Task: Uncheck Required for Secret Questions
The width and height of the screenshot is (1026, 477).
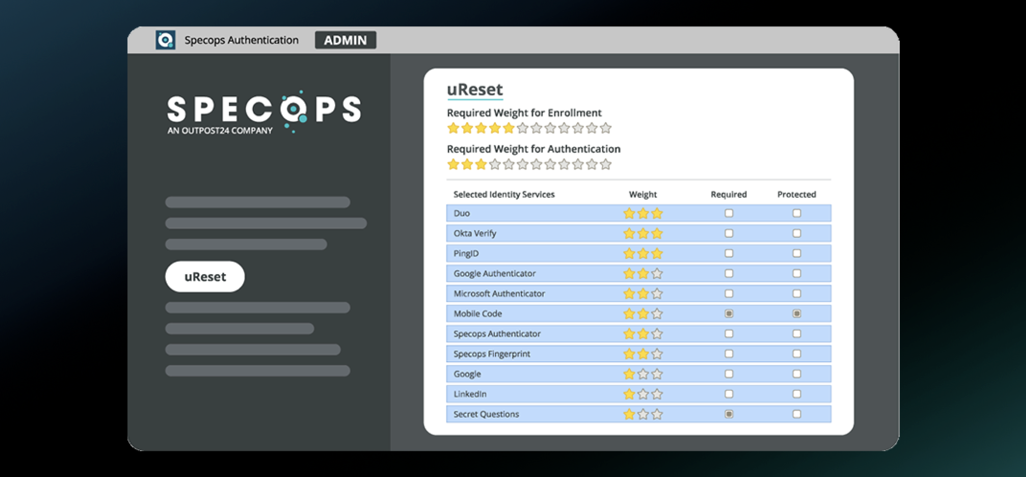Action: pyautogui.click(x=729, y=414)
